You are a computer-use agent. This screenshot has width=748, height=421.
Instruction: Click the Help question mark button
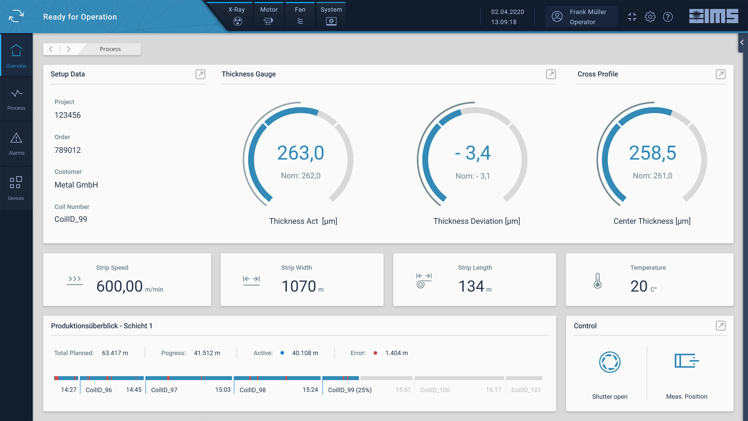(x=668, y=16)
